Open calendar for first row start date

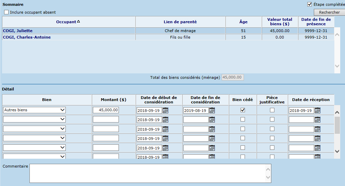[165, 110]
